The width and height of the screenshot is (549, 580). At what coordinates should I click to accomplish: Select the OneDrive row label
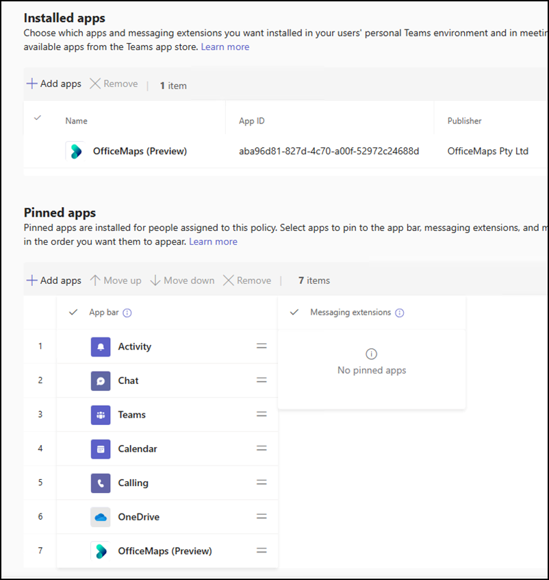point(138,517)
